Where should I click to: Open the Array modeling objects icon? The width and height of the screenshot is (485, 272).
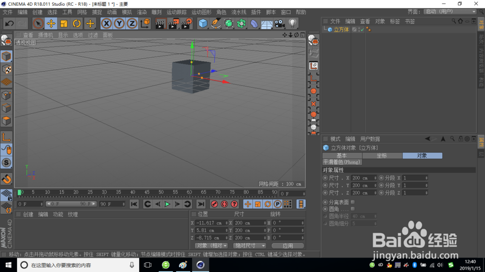pyautogui.click(x=241, y=23)
